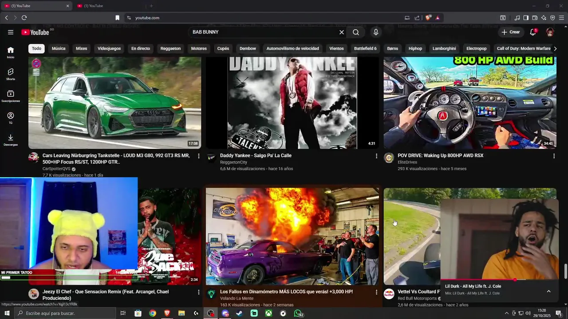Click the page vertical scrollbar thumb
The image size is (568, 319).
tap(565, 271)
